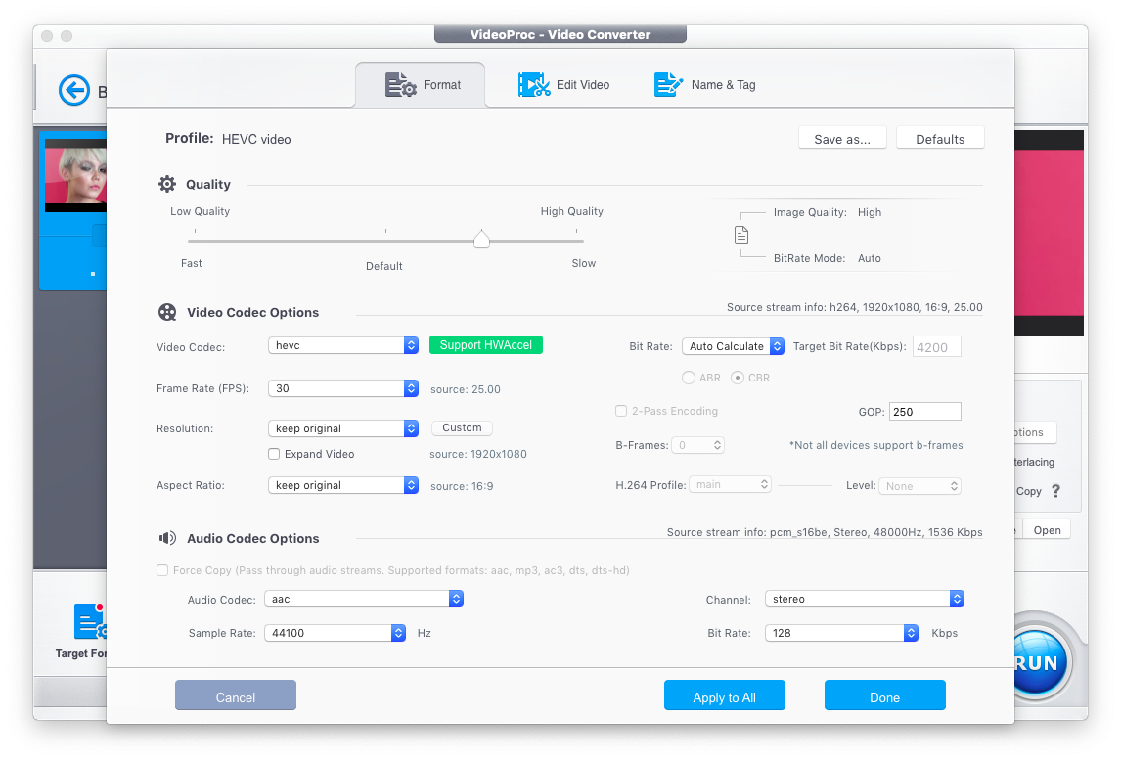Screen dimensions: 1121x761
Task: Reset settings with the Defaults button
Action: (x=940, y=139)
